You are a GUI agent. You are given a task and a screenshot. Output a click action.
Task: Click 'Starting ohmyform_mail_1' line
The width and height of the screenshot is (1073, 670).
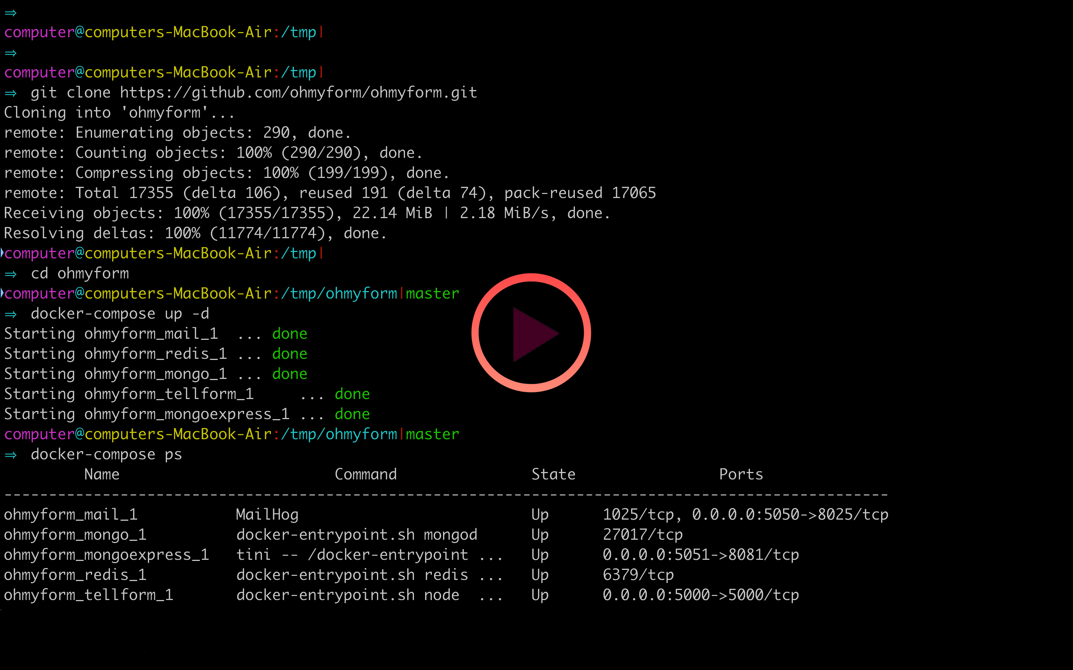(156, 334)
